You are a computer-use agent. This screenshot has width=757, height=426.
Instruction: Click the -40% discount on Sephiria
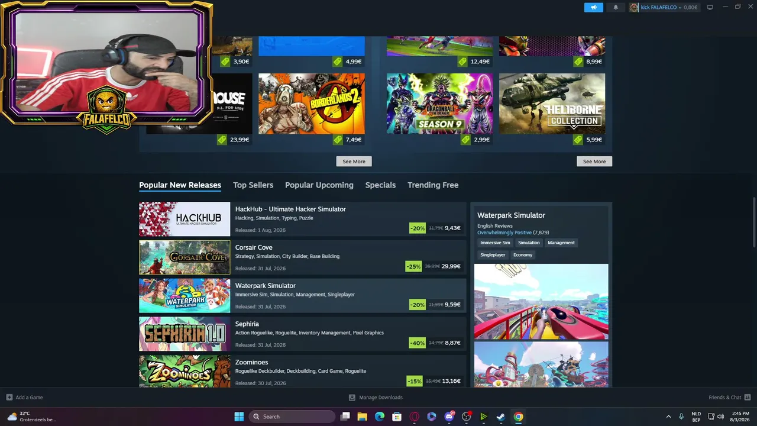pos(418,343)
